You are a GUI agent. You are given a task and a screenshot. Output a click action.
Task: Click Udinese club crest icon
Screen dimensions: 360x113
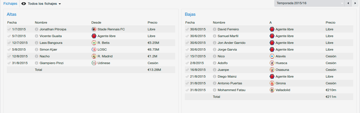tap(94, 63)
